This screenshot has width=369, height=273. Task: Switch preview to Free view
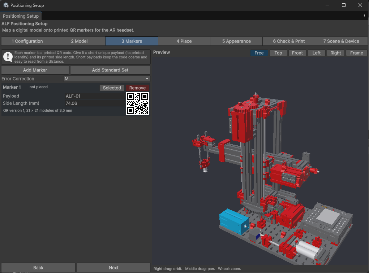(x=259, y=53)
